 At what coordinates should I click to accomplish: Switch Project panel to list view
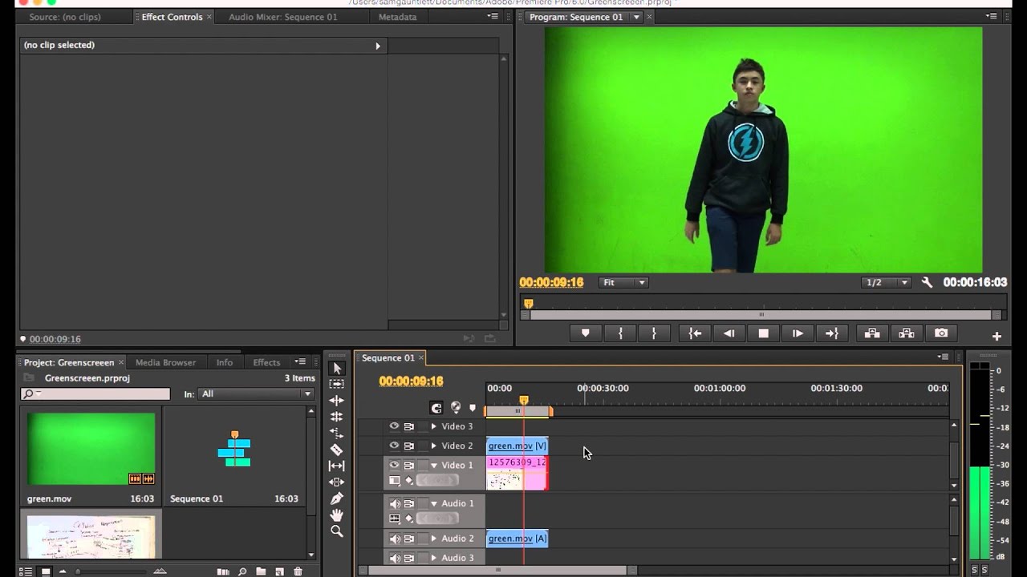(x=26, y=571)
